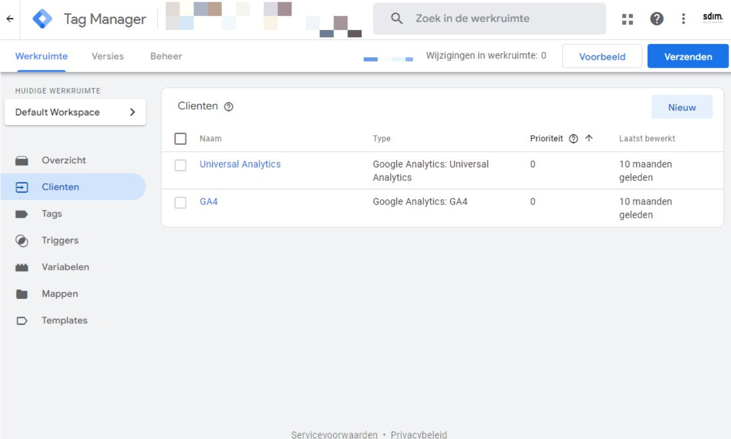This screenshot has width=731, height=439.
Task: Open Tag Manager help
Action: click(x=657, y=19)
